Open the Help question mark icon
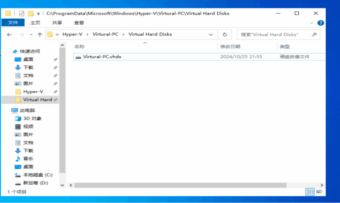Screen dimensions: 340x203 320,23
